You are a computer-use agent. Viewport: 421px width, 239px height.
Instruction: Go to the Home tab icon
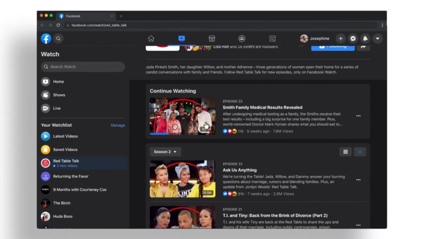coord(151,39)
